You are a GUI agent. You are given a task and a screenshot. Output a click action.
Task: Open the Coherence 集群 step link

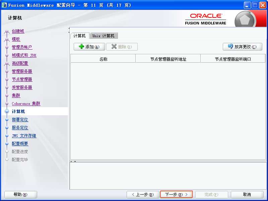(x=26, y=104)
